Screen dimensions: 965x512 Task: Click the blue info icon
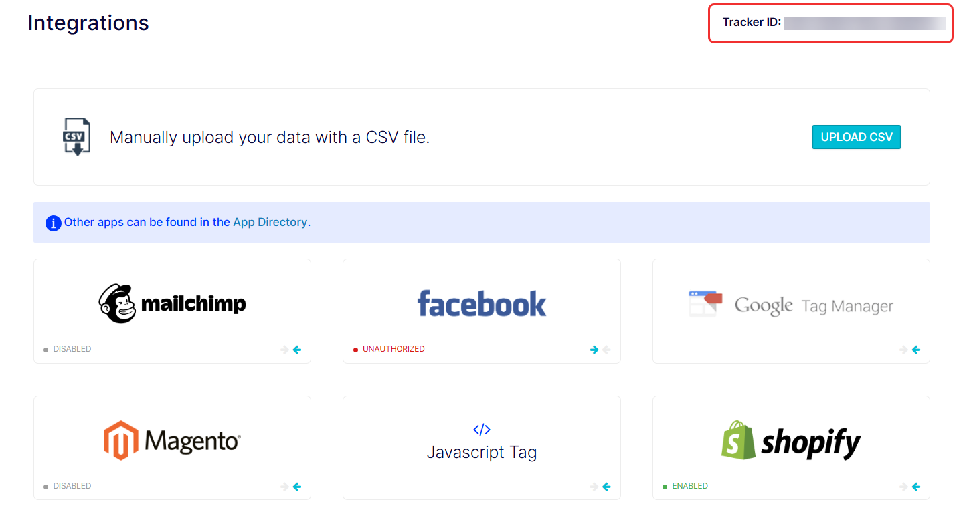click(54, 223)
